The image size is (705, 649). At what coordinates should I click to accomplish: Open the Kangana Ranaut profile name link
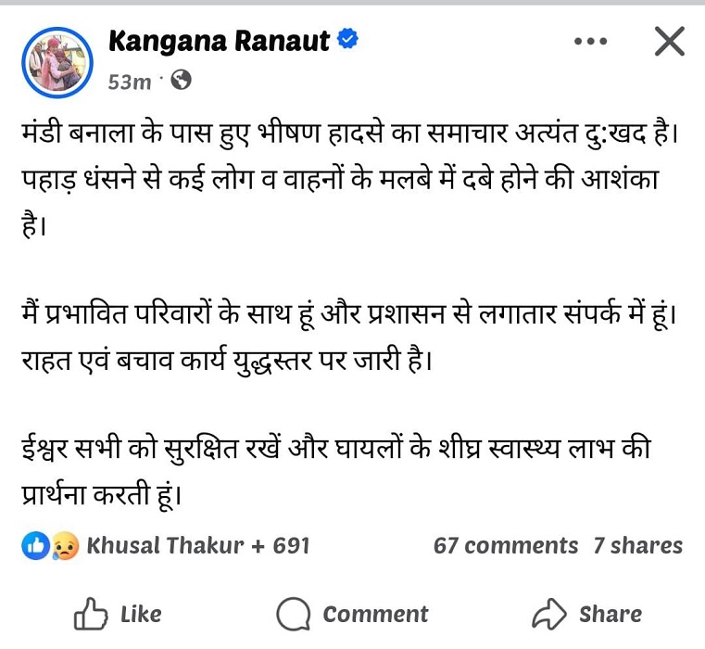point(219,41)
